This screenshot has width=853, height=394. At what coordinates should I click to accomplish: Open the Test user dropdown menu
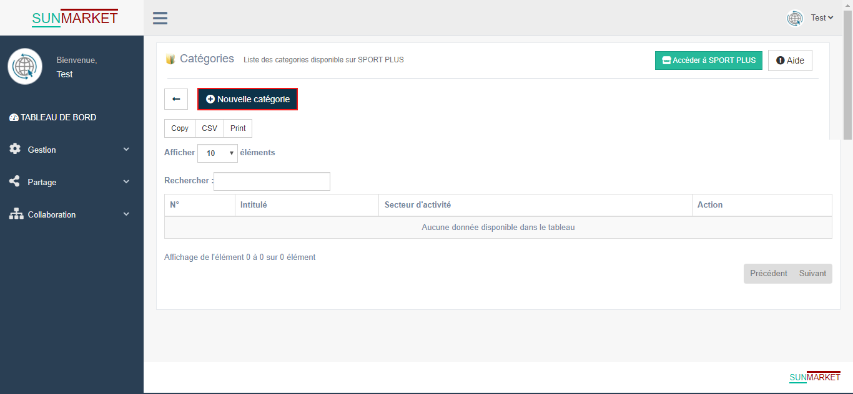822,18
